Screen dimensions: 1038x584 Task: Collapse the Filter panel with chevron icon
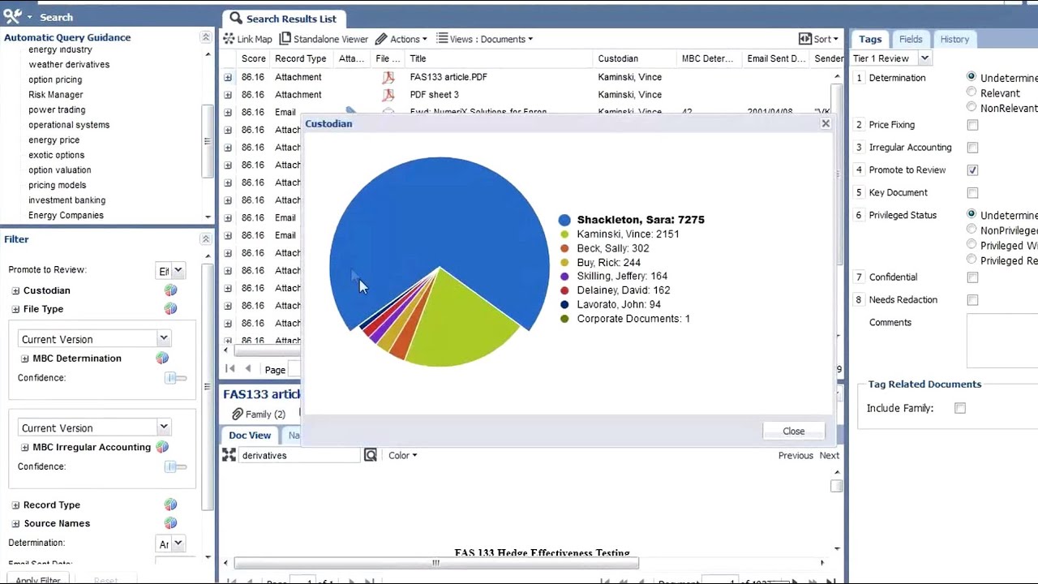click(x=206, y=239)
